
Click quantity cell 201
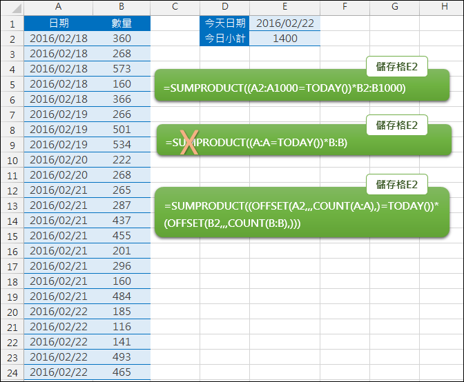122,251
